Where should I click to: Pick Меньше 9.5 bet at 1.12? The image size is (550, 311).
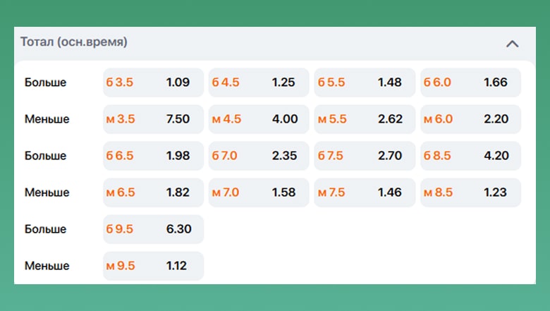pyautogui.click(x=153, y=266)
